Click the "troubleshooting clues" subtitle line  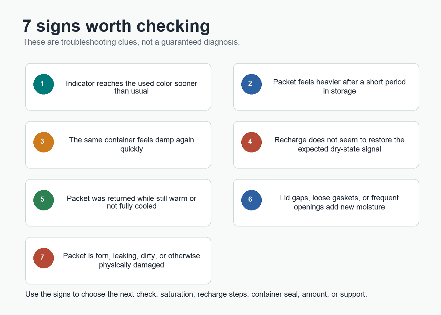(131, 42)
